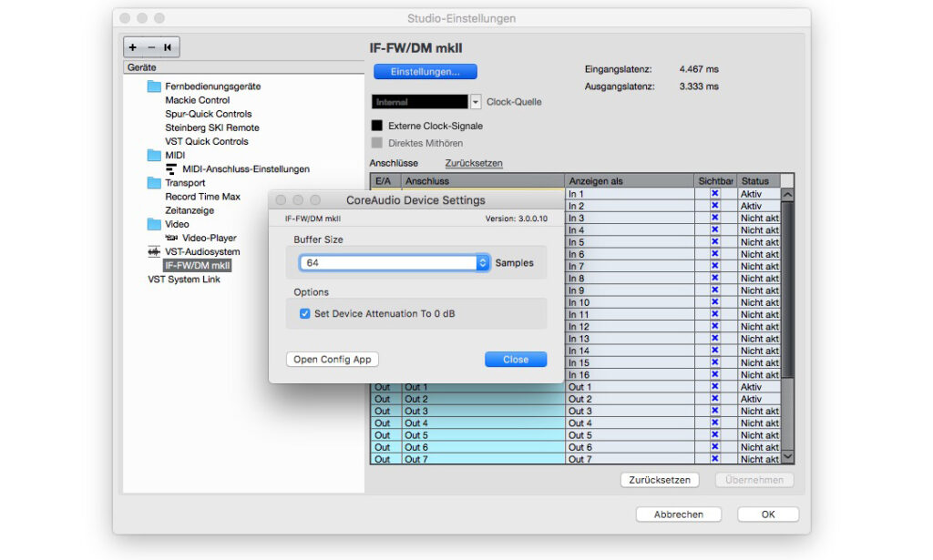Toggle visibility of the In 5 port
This screenshot has width=933, height=560.
tap(714, 242)
